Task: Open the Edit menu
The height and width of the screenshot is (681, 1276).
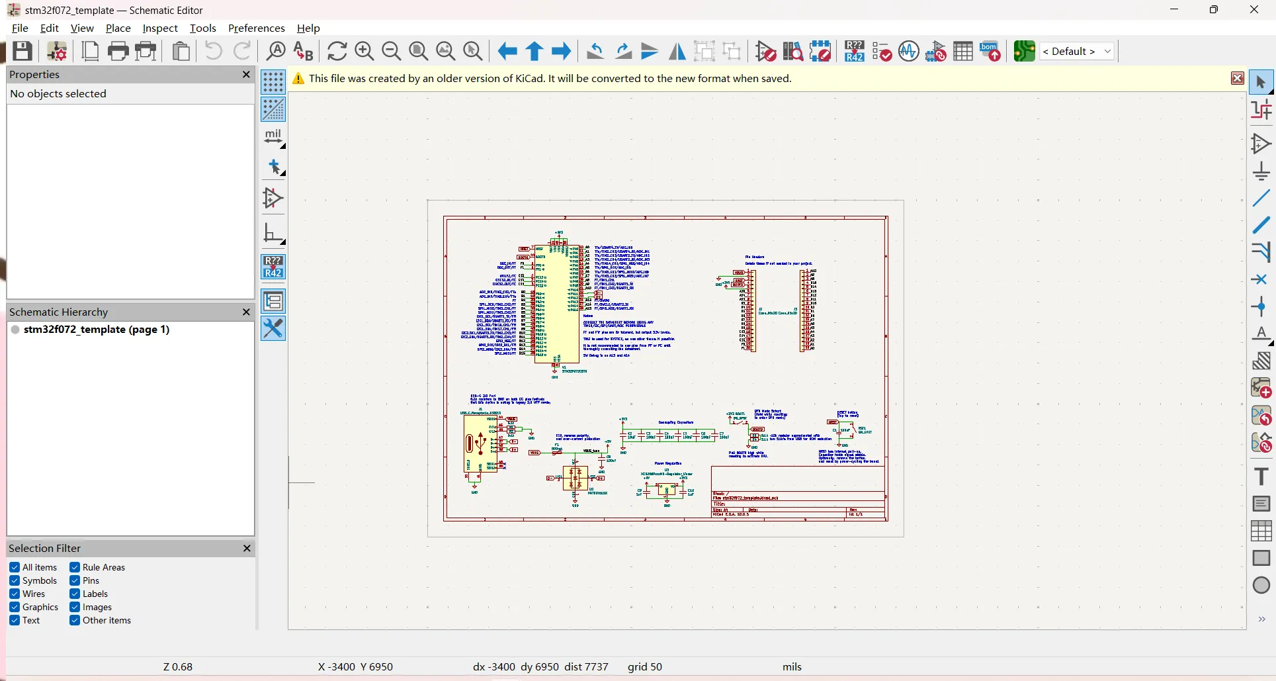Action: (50, 28)
